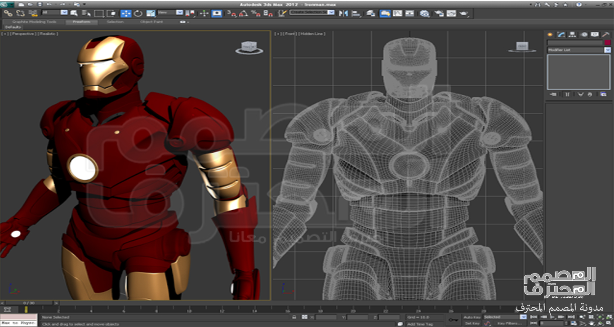Toggle Auto Key animation mode
The width and height of the screenshot is (614, 327).
click(x=472, y=317)
